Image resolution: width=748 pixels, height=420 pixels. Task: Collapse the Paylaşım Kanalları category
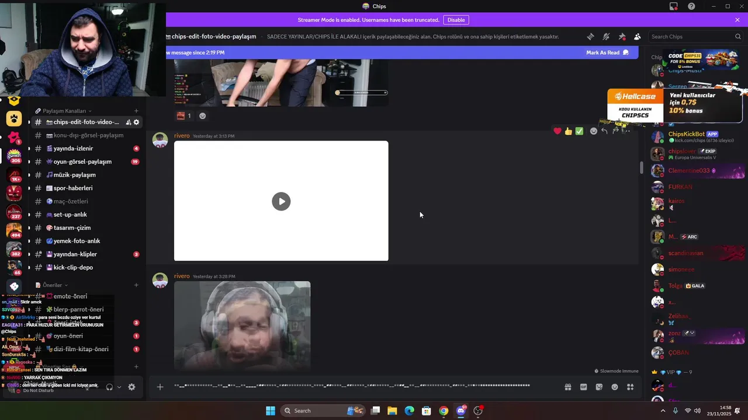(x=64, y=111)
